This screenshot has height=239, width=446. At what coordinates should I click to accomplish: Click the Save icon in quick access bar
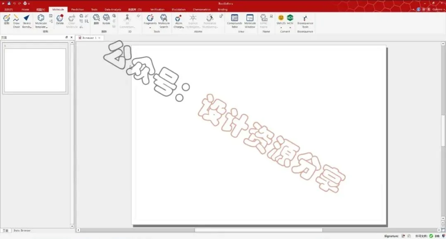point(9,3)
